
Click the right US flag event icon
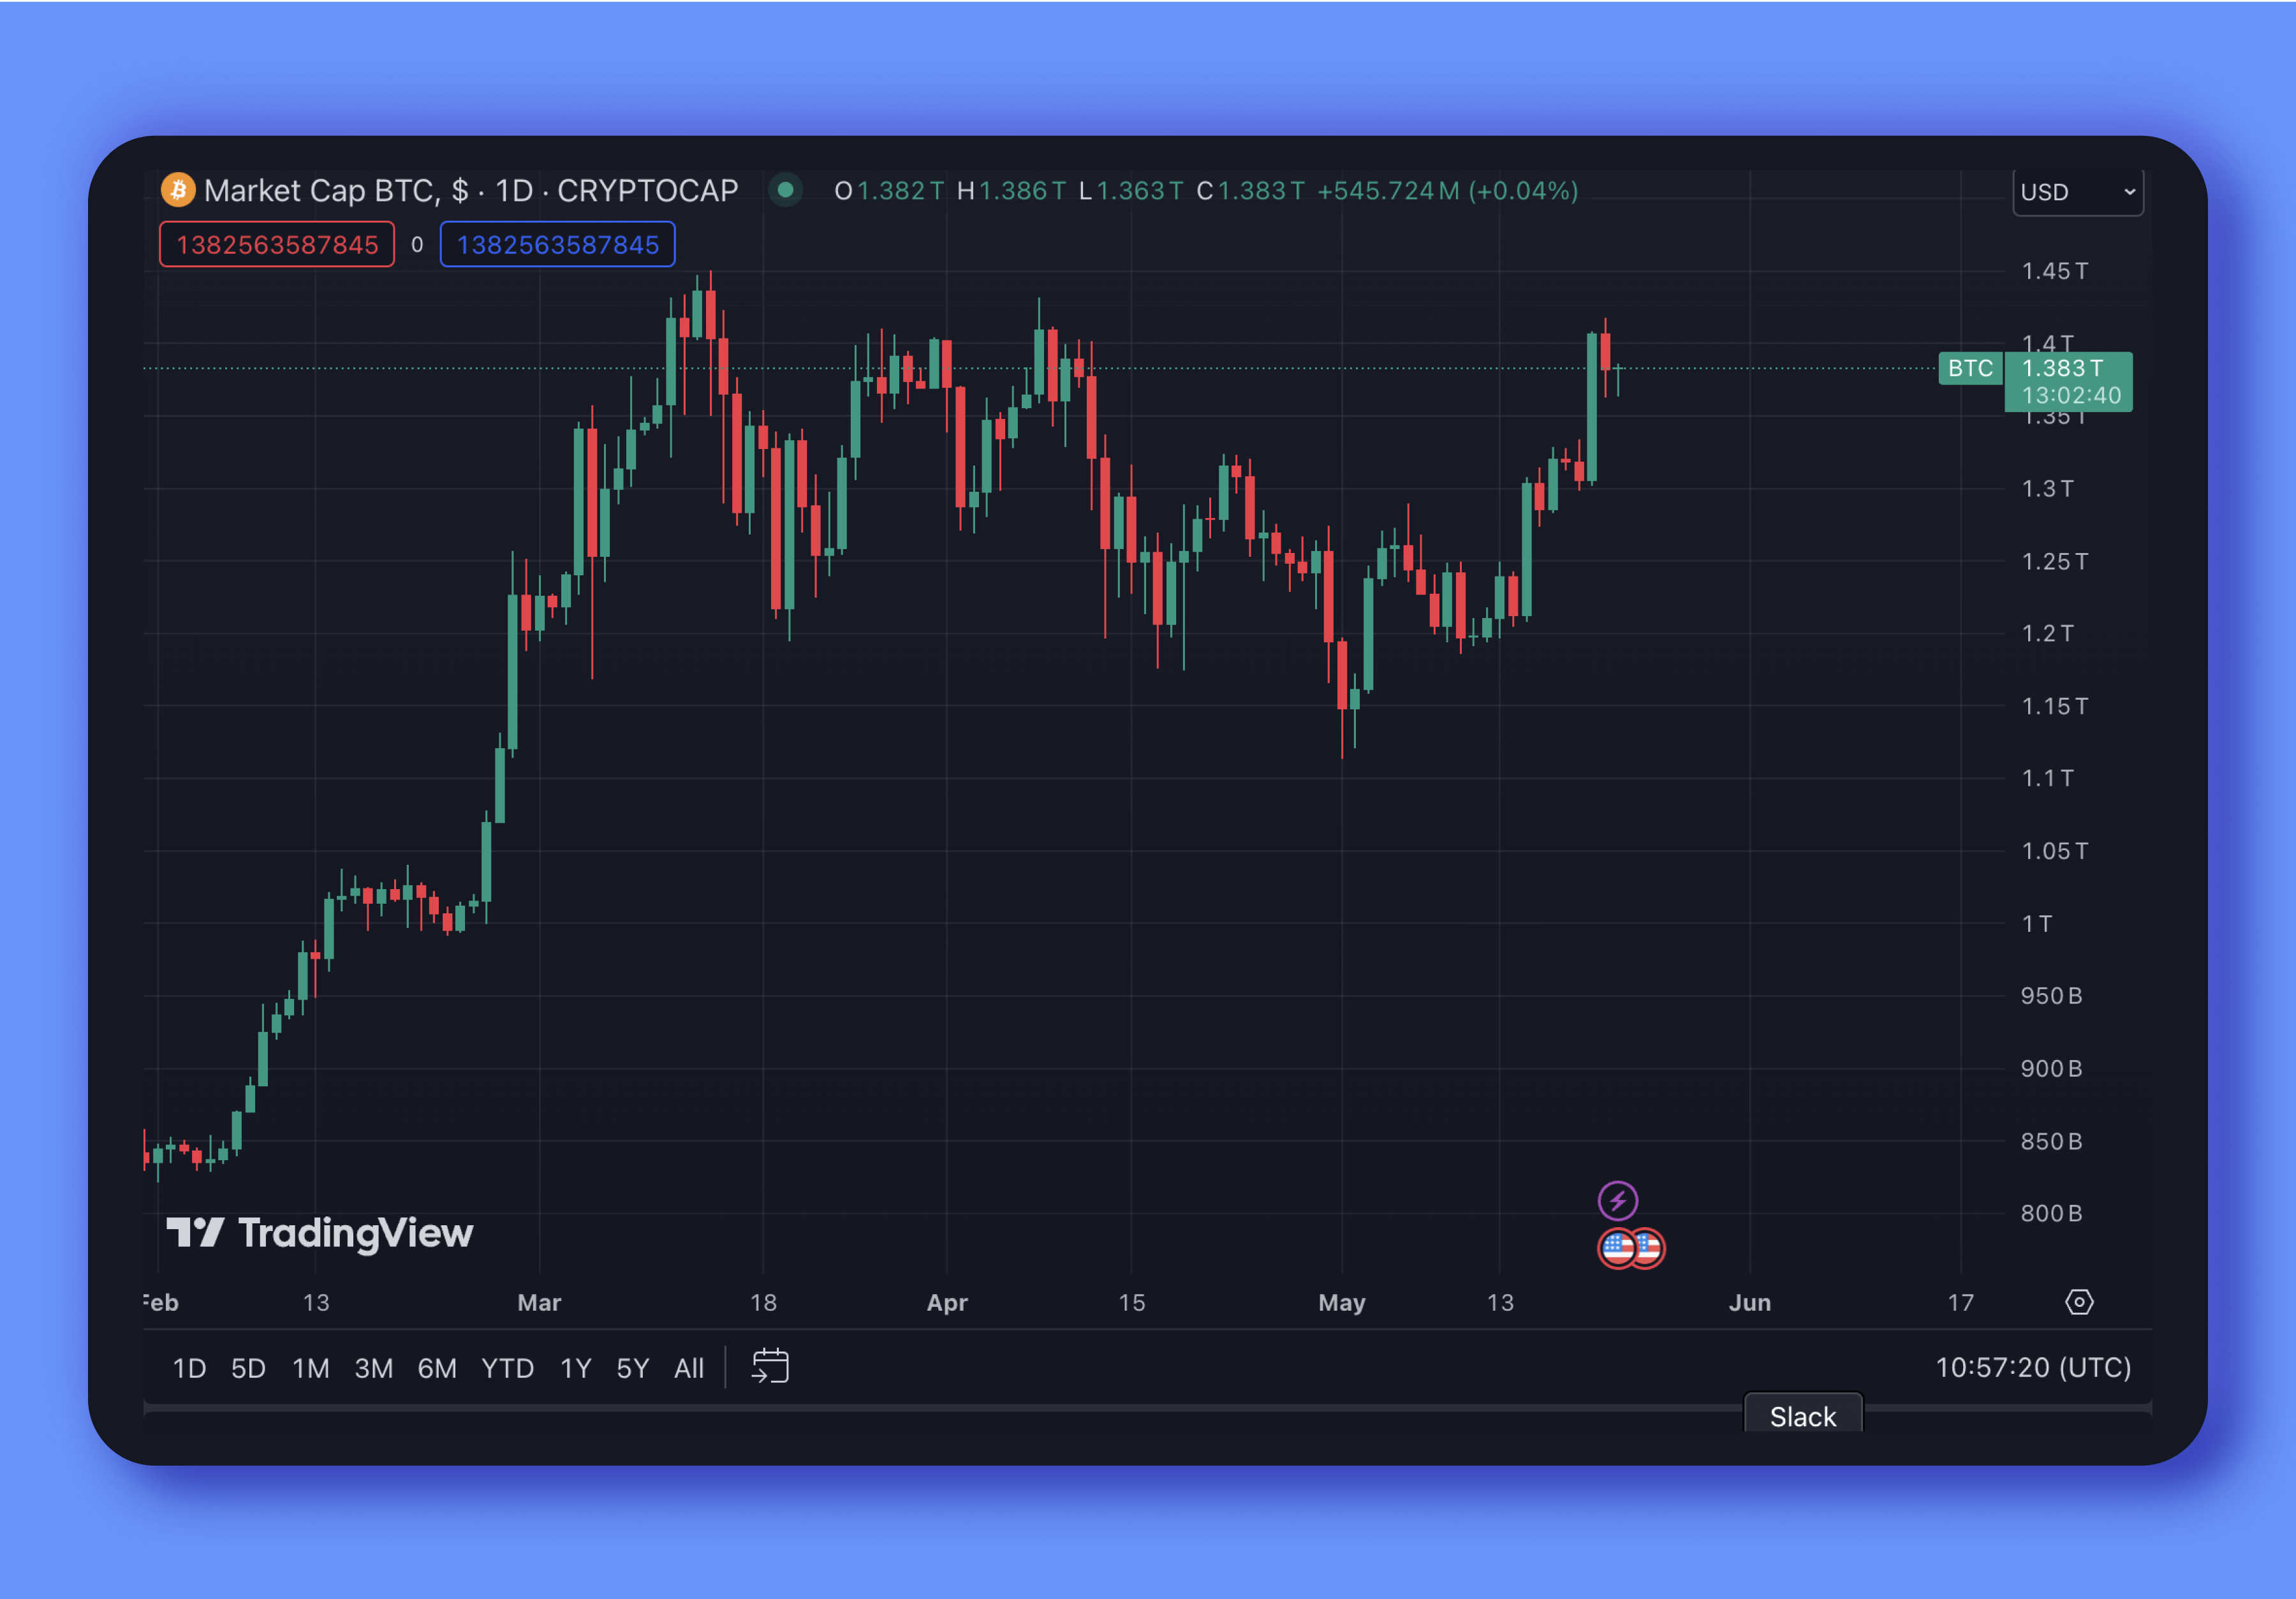(x=1650, y=1248)
